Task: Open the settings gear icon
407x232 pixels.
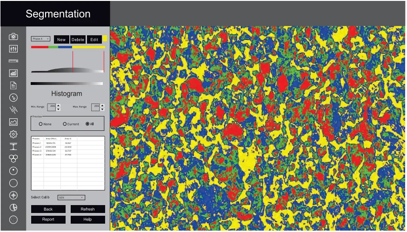Action: tap(13, 134)
